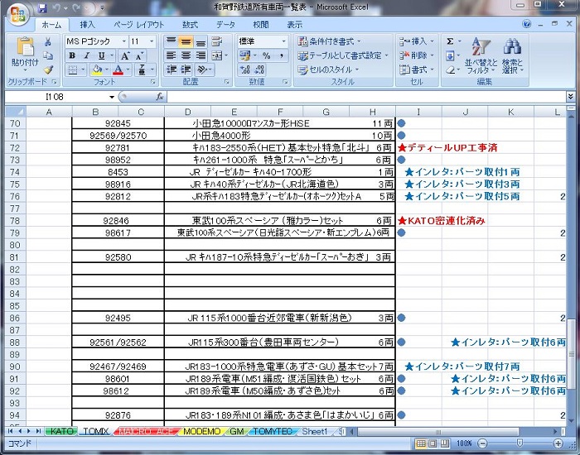This screenshot has width=580, height=455.
Task: Open the number format dropdown (標準)
Action: pos(283,41)
